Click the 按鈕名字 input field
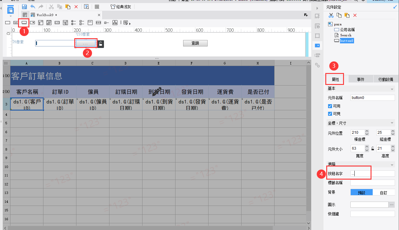Image resolution: width=399 pixels, height=230 pixels. 373,173
